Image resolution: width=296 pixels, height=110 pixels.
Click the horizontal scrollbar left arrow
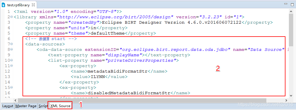[x=16, y=100]
